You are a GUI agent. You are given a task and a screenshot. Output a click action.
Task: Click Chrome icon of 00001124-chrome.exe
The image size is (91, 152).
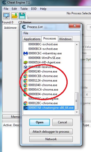point(26,81)
